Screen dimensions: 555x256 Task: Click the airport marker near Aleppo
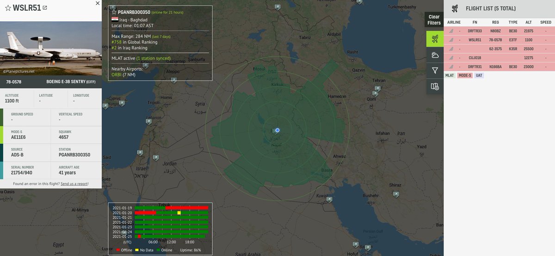point(173,80)
